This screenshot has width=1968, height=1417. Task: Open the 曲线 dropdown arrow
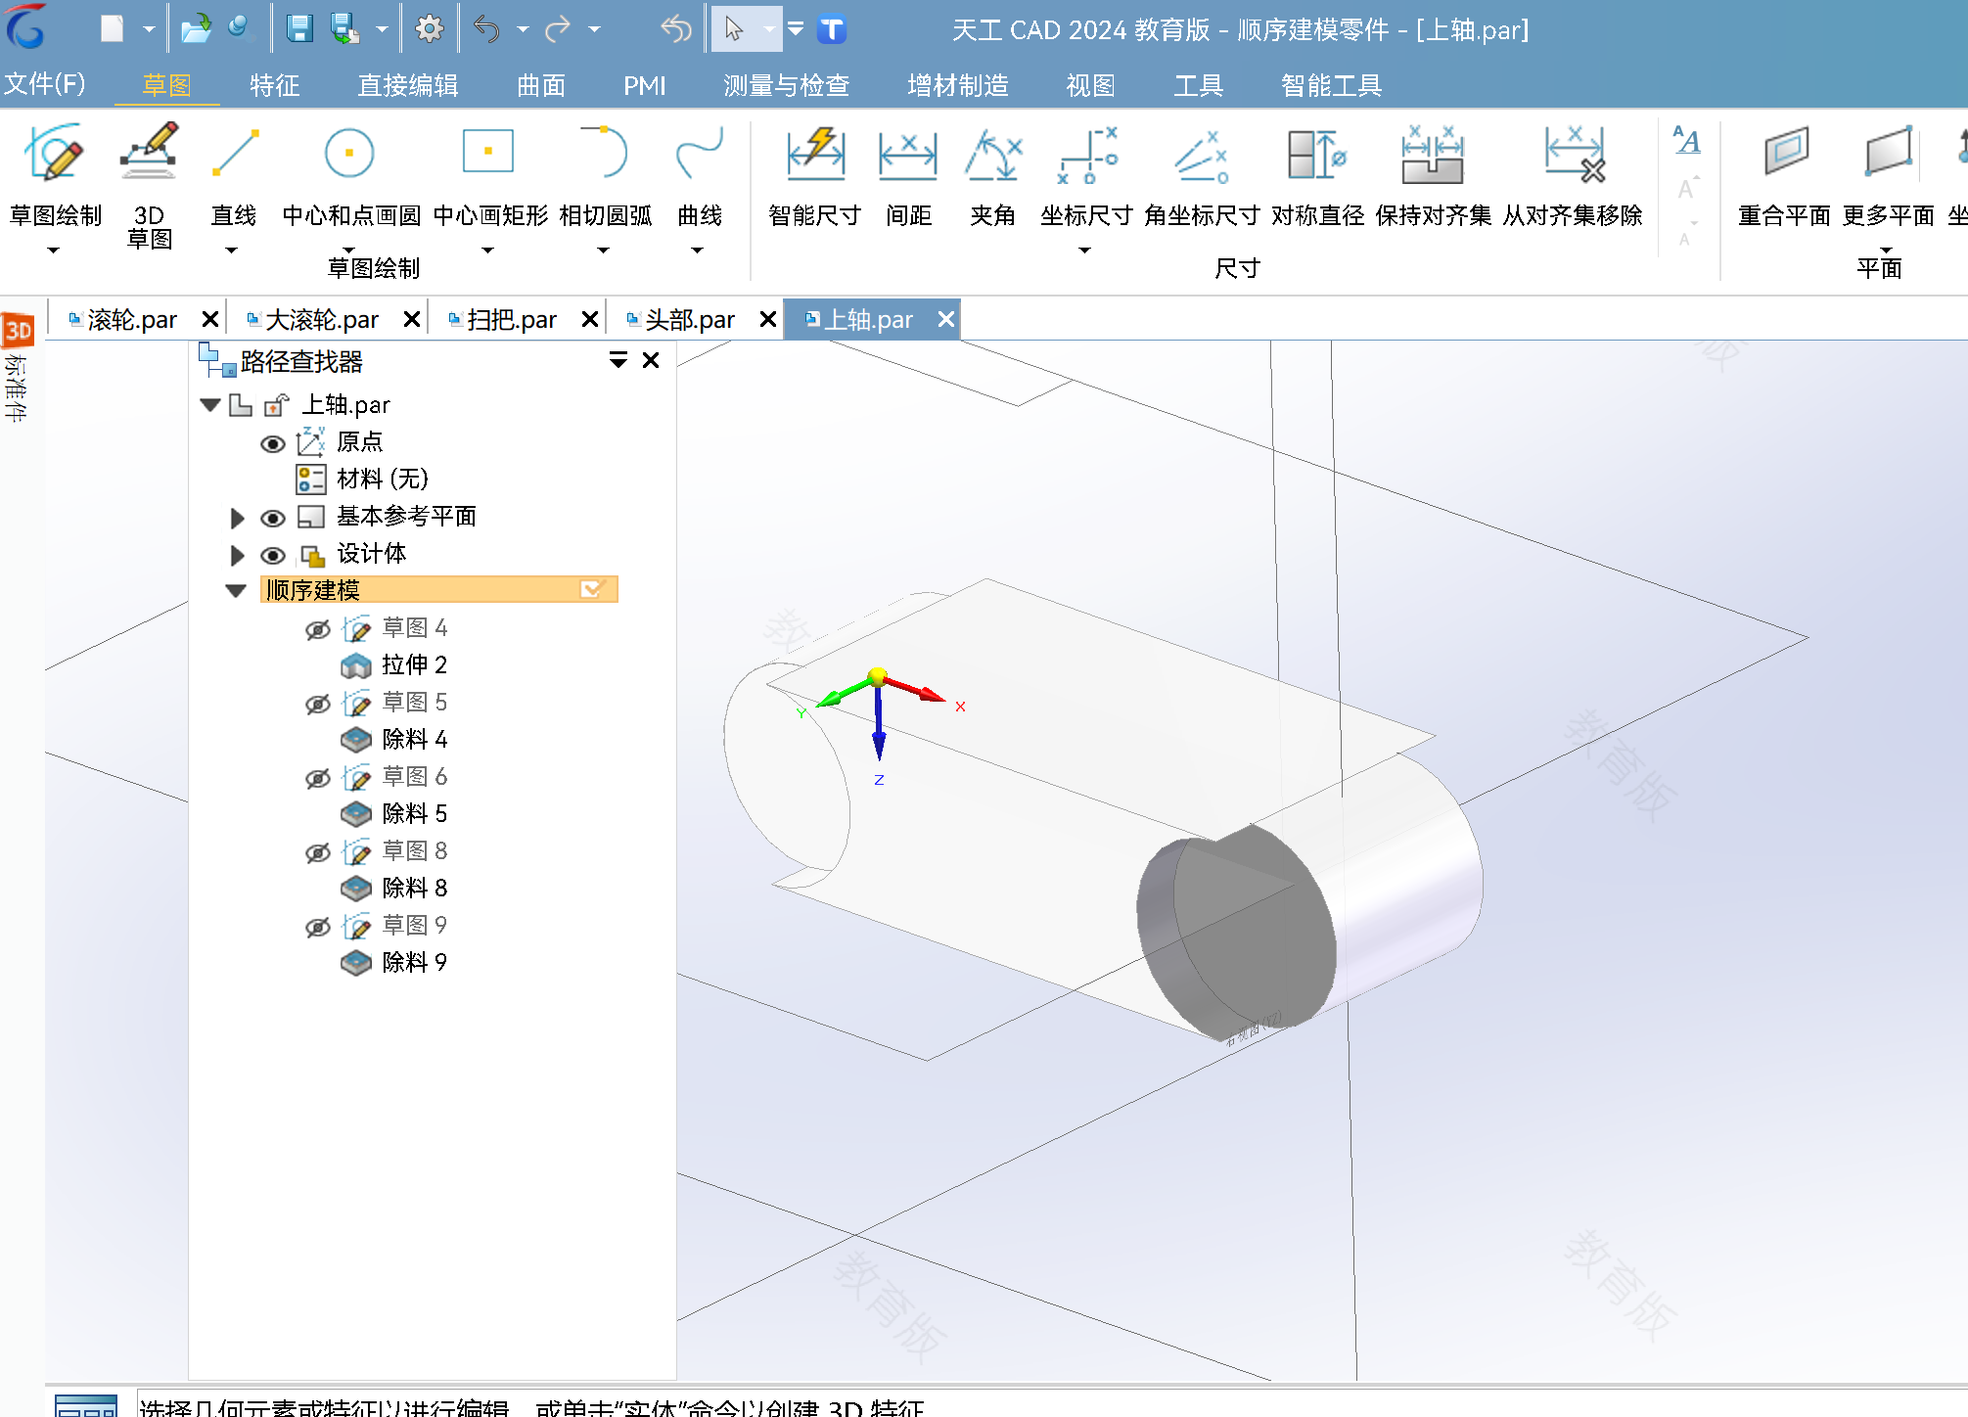click(x=698, y=251)
